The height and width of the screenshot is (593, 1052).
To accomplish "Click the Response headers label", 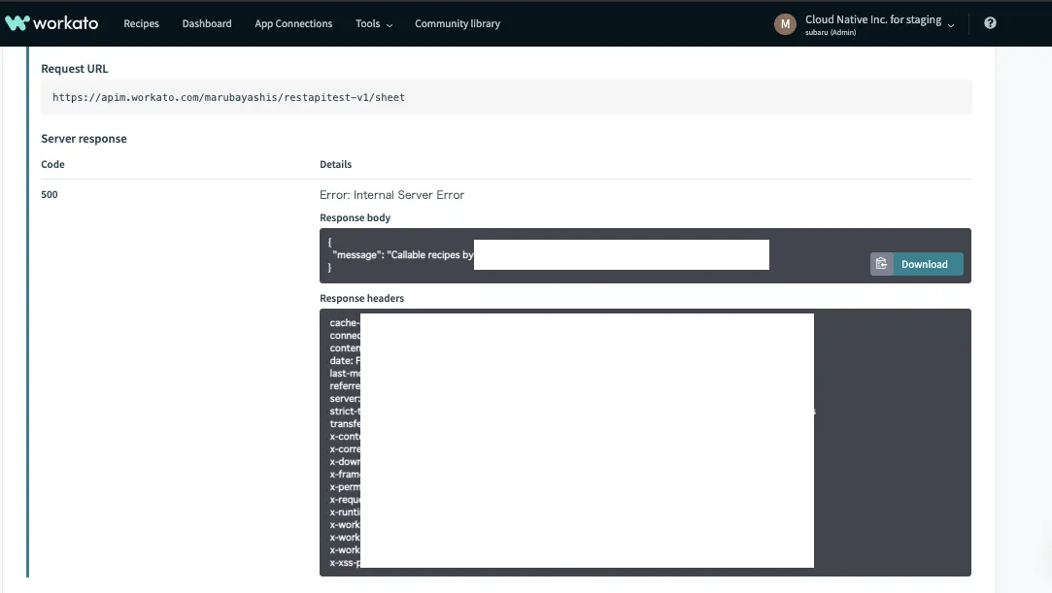I will click(361, 298).
